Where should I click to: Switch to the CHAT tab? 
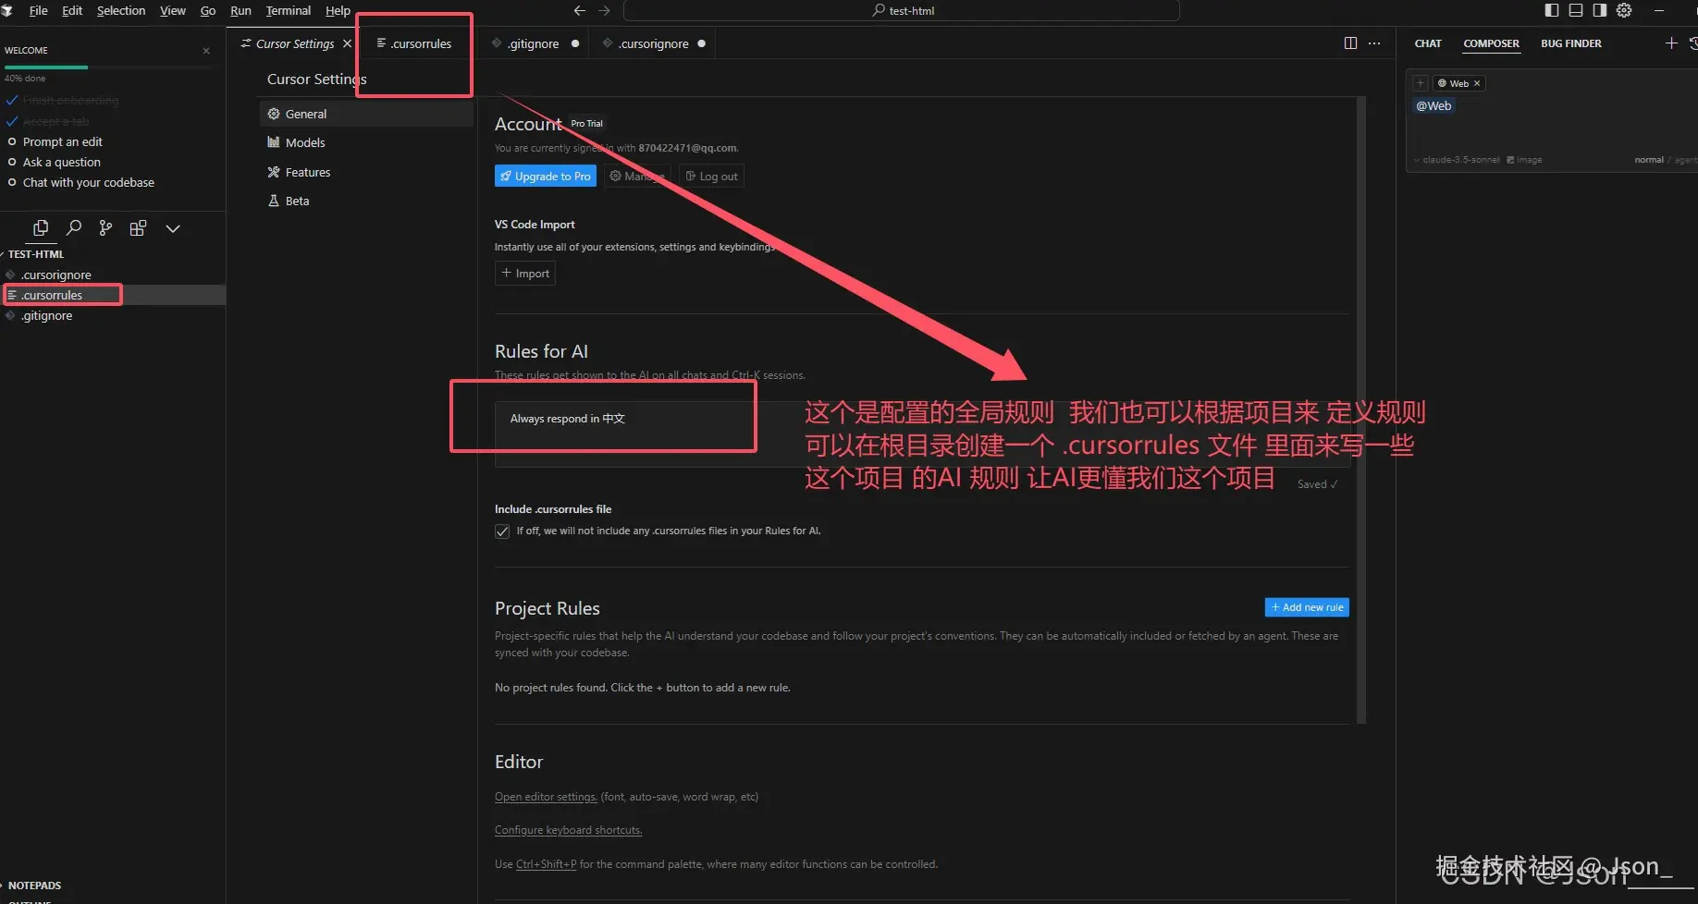coord(1428,43)
